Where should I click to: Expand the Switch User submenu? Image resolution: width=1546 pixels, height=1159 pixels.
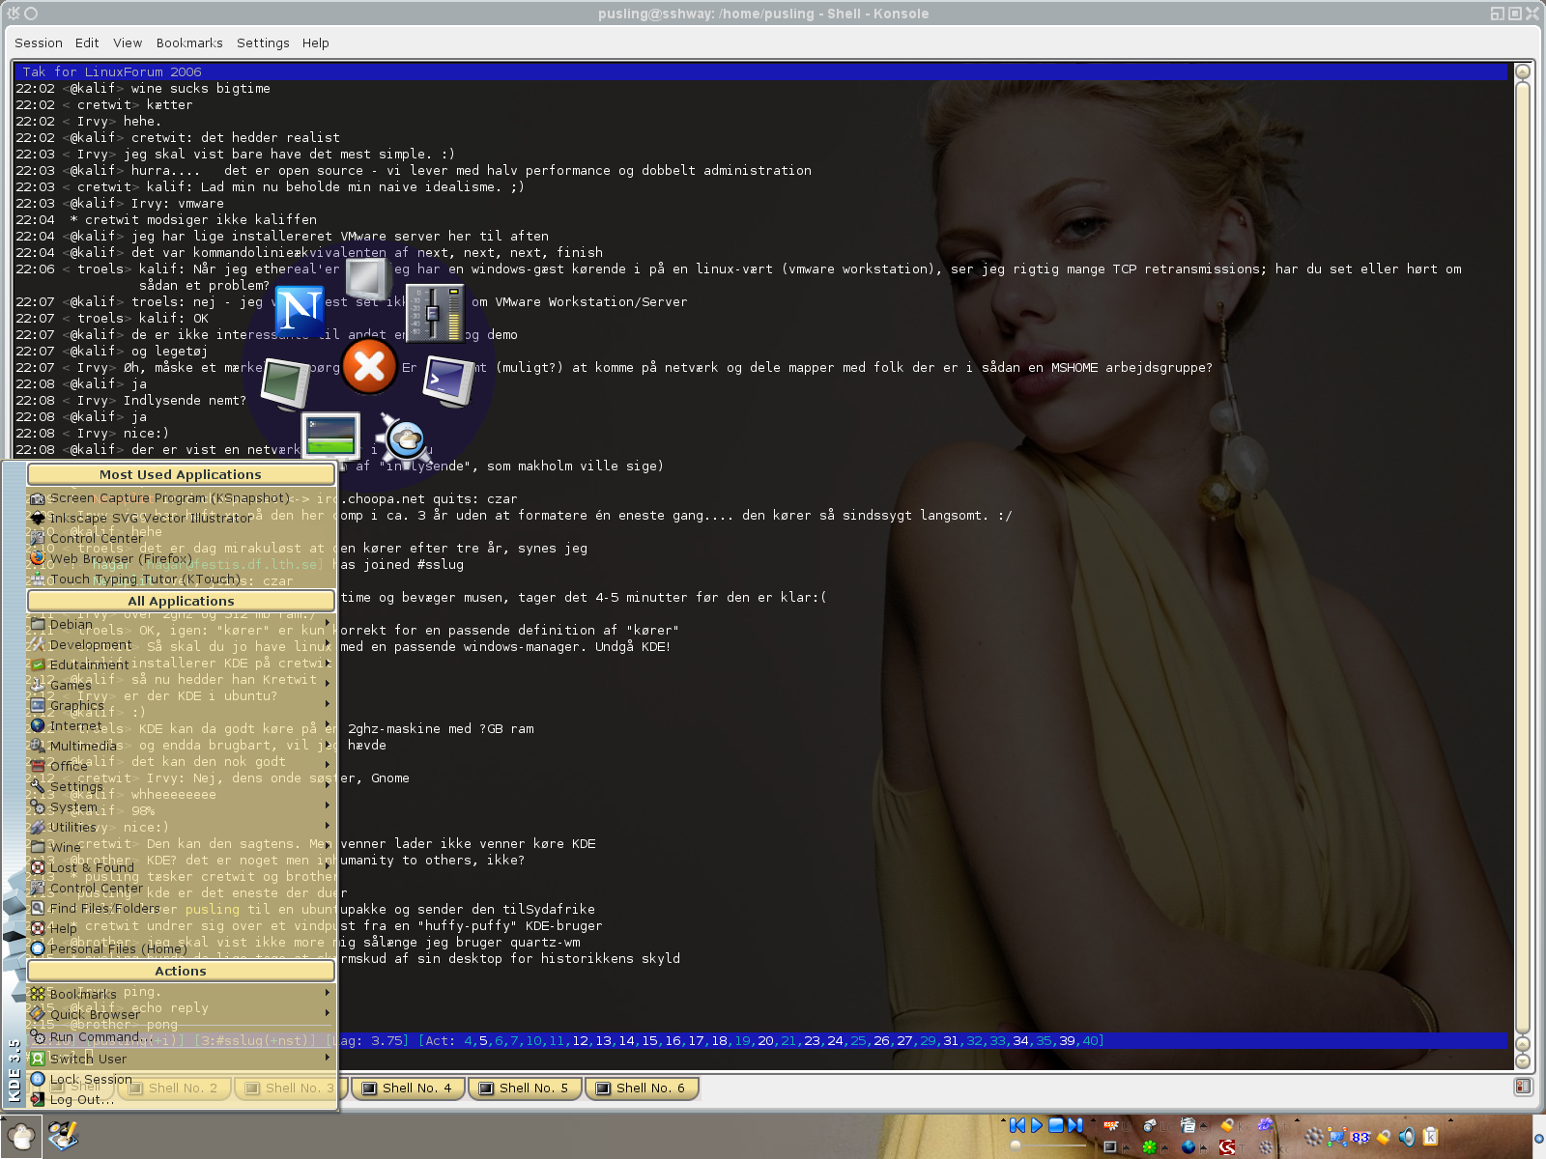tap(181, 1059)
